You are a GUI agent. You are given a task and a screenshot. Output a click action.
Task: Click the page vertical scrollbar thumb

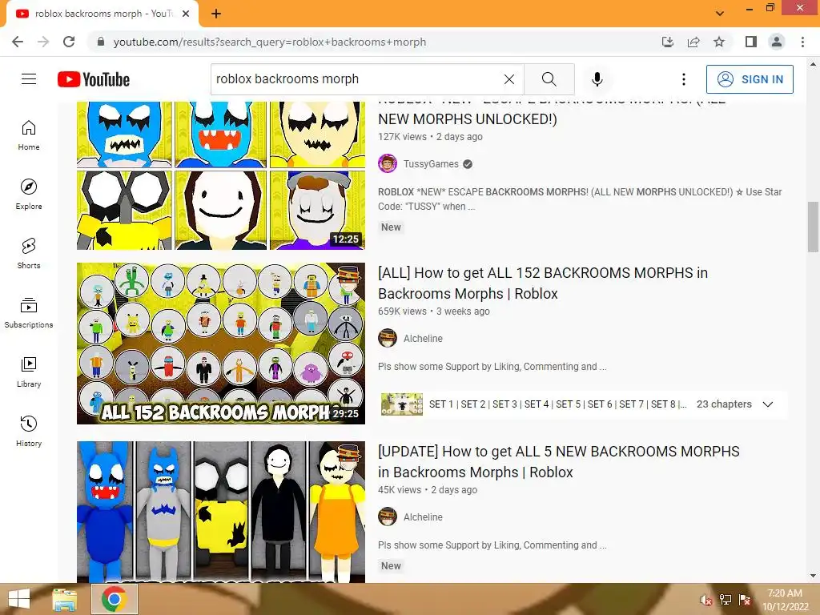point(813,227)
